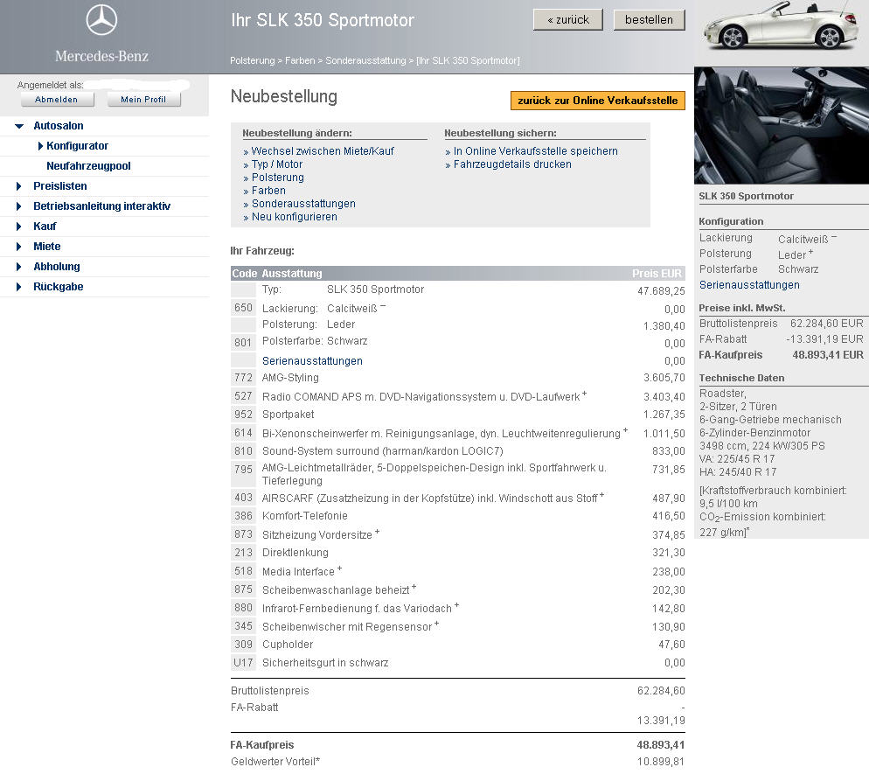The height and width of the screenshot is (781, 869).
Task: Click In Online Verkaufsstelle speichern
Action: click(535, 151)
